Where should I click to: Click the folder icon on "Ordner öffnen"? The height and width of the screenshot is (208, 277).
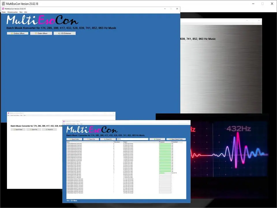point(12,33)
